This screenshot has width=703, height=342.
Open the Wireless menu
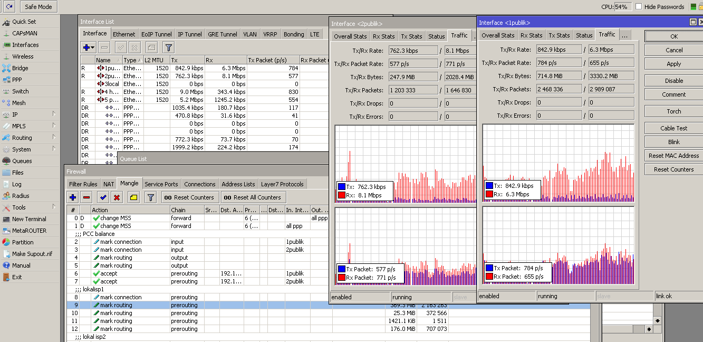click(23, 56)
